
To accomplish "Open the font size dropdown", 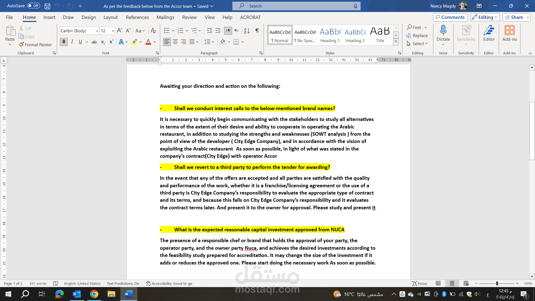I will (113, 31).
